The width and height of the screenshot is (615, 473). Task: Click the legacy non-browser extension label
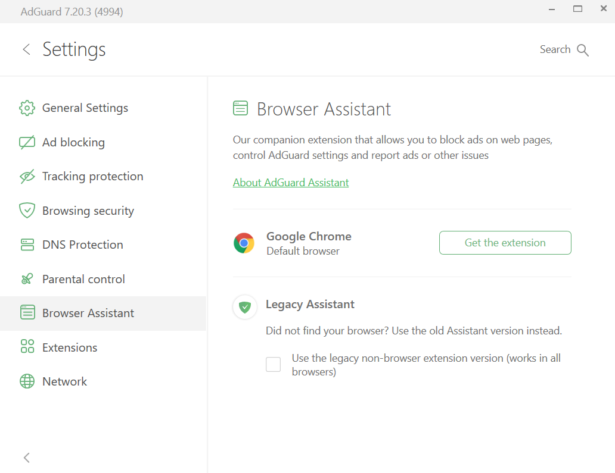(x=426, y=365)
